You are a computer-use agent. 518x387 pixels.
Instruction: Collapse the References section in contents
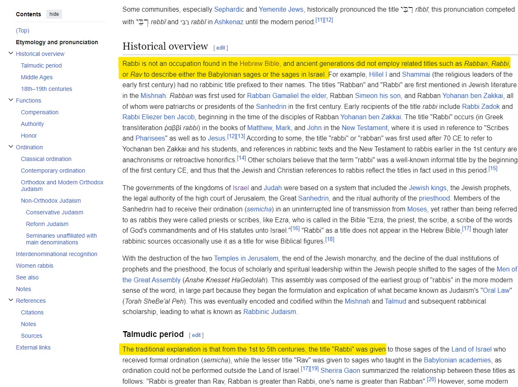[11, 300]
